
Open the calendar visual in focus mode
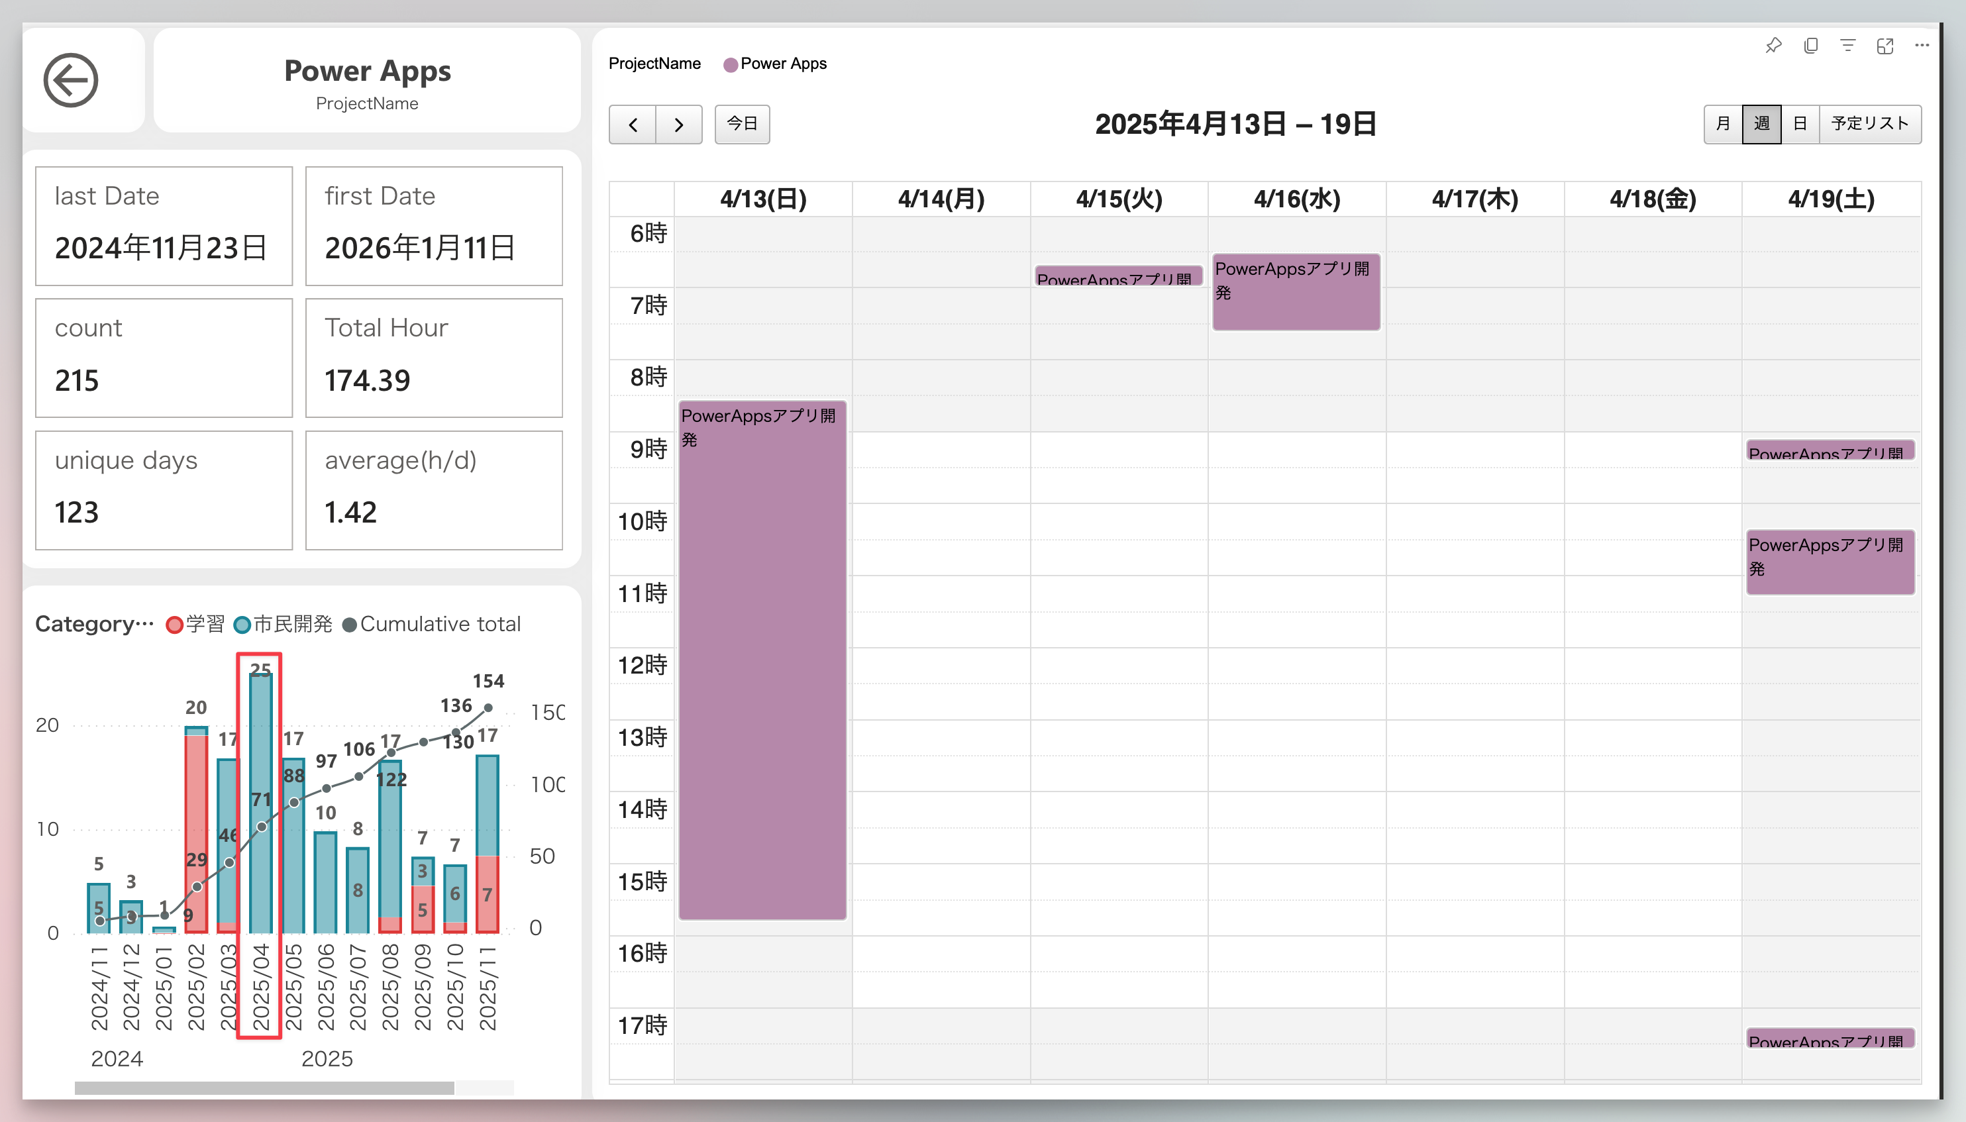1885,46
